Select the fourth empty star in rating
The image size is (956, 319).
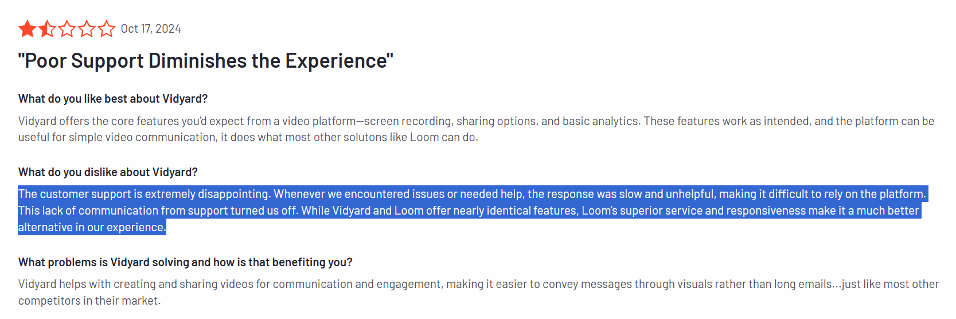pyautogui.click(x=87, y=29)
